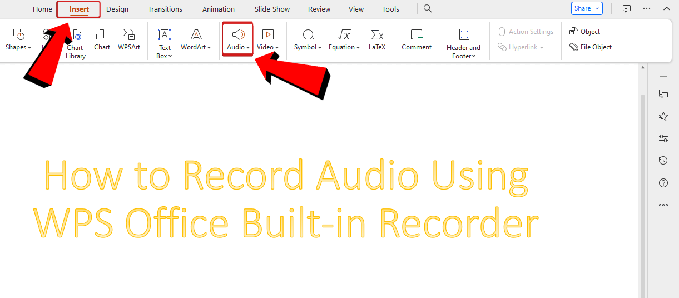
Task: Open the Design tab
Action: (117, 9)
